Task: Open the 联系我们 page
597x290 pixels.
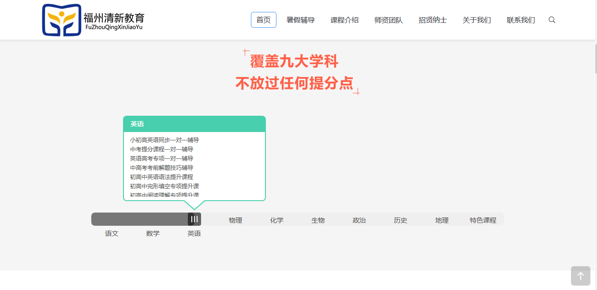Action: point(521,20)
